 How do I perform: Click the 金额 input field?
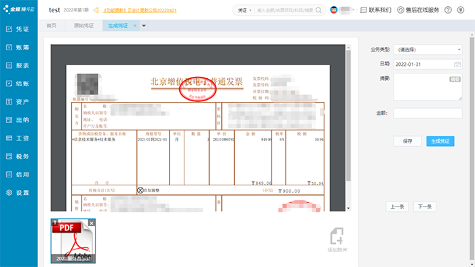click(x=427, y=113)
